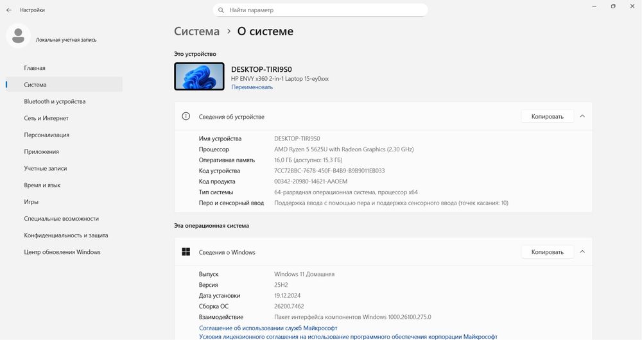Screen dimensions: 642x340
Task: Click the AMD Ryzen 5 5625U value
Action: tap(344, 149)
